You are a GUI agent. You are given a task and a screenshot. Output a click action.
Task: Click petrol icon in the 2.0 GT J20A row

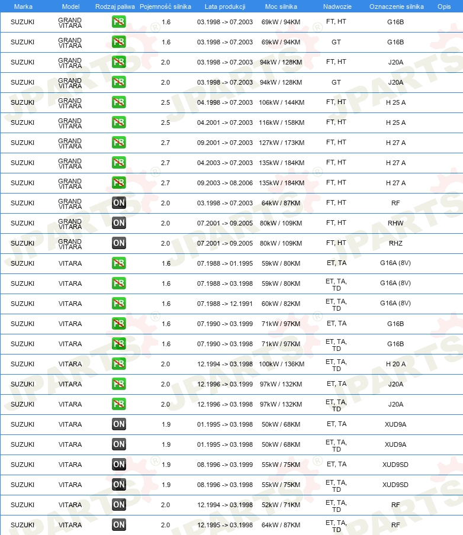[x=119, y=82]
